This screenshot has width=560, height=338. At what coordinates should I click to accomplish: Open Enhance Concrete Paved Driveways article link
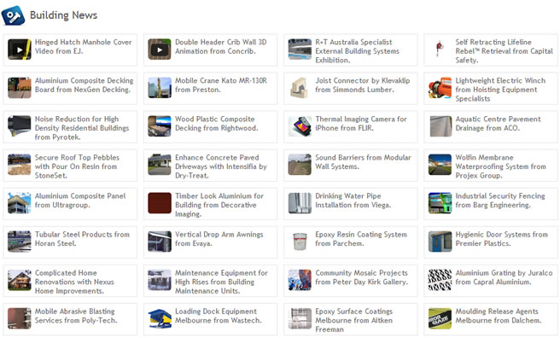pyautogui.click(x=221, y=166)
